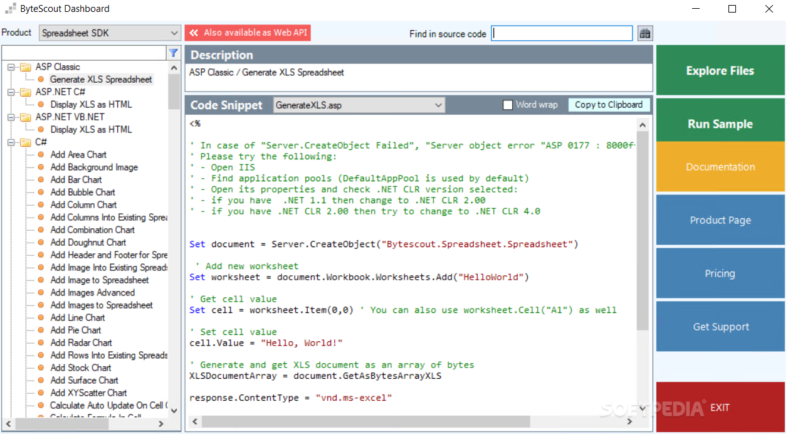Image resolution: width=788 pixels, height=434 pixels.
Task: Click in the Find in source code field
Action: coord(562,33)
